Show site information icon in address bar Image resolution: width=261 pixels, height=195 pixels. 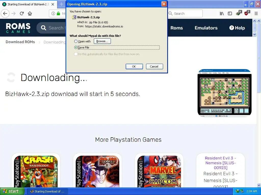click(x=53, y=13)
